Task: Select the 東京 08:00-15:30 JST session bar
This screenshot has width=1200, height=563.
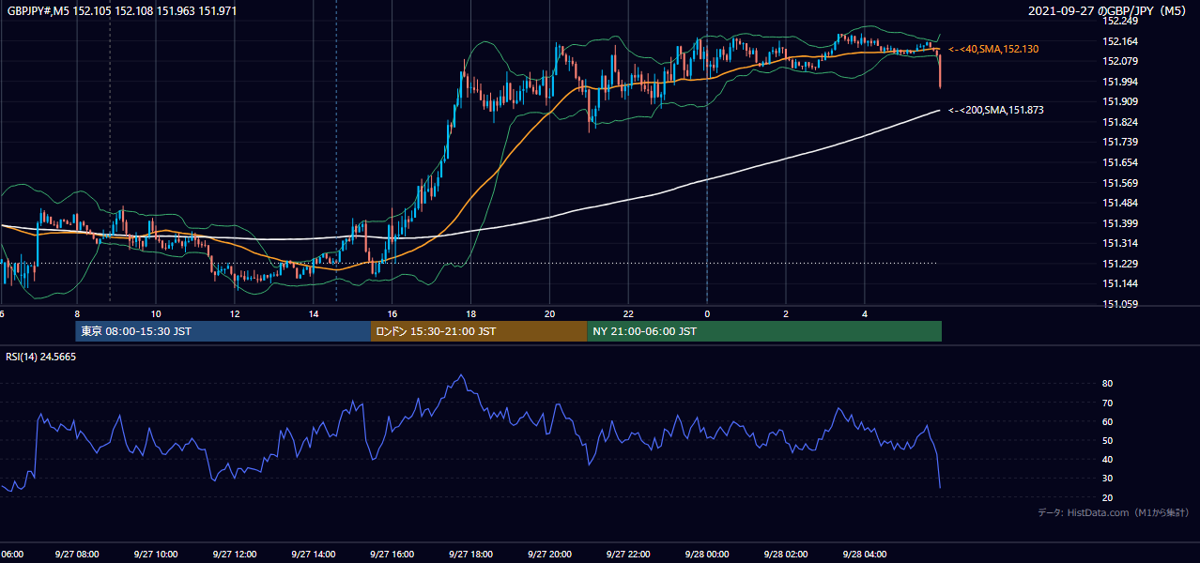Action: click(x=223, y=331)
